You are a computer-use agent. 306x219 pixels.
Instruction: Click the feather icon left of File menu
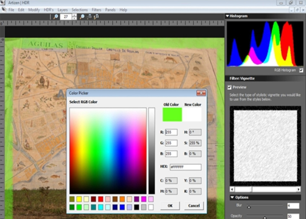pos(4,9)
